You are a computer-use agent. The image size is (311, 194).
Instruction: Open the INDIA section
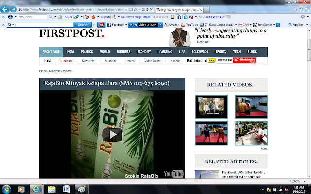pos(70,52)
